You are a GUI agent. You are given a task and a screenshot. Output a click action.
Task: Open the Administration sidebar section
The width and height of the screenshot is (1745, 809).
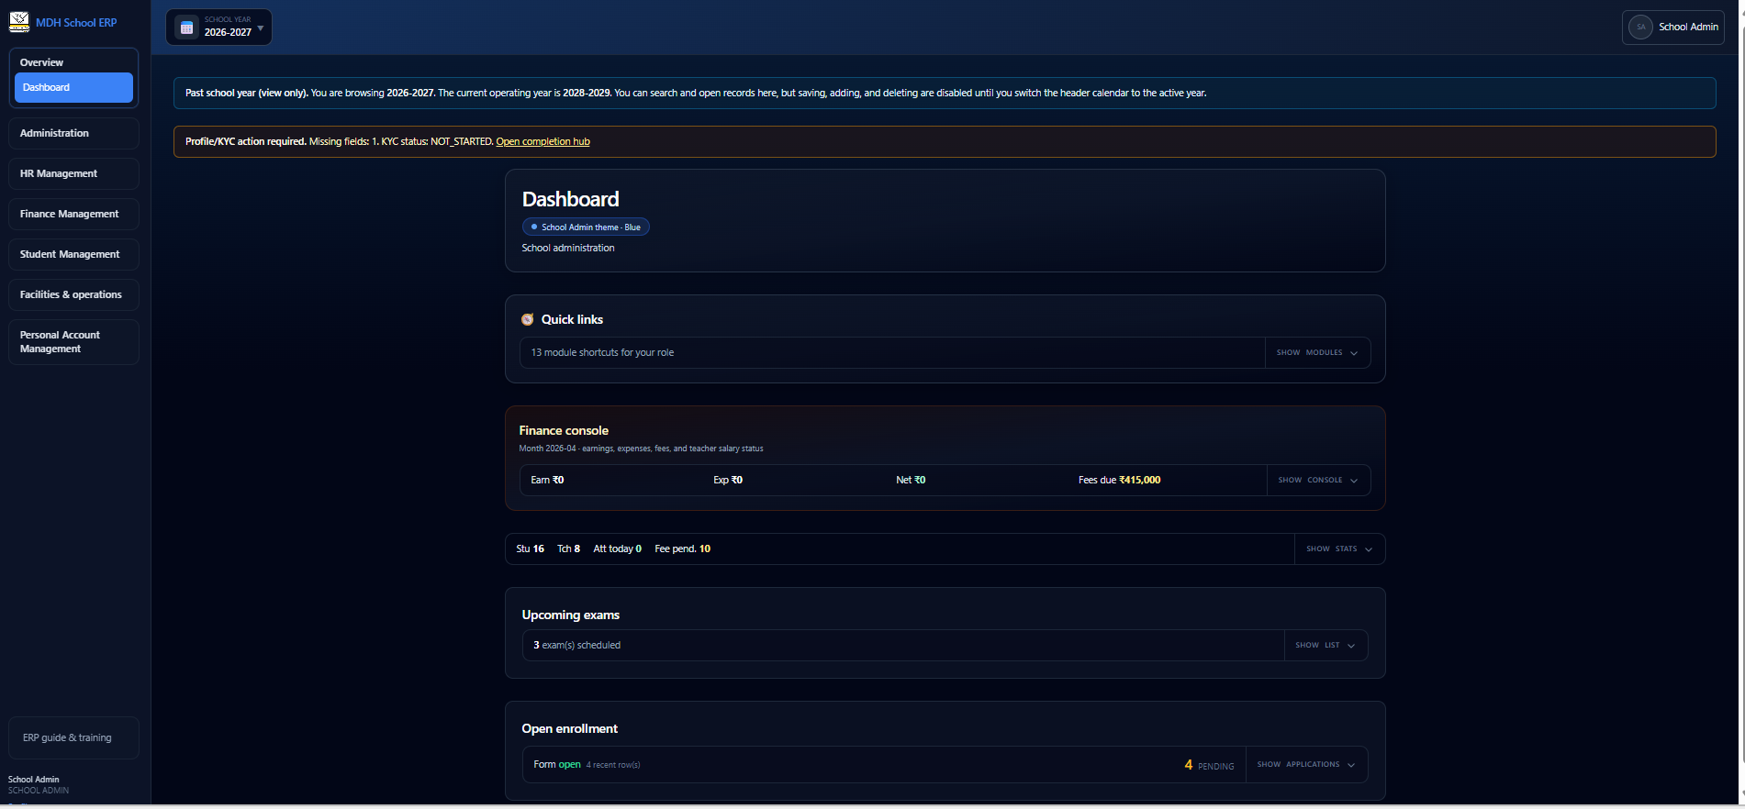(x=73, y=134)
